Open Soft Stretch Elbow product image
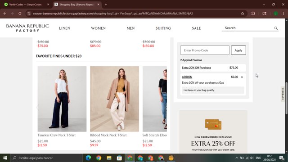 [155, 99]
